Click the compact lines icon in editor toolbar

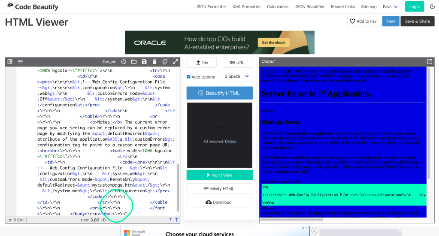(x=20, y=62)
